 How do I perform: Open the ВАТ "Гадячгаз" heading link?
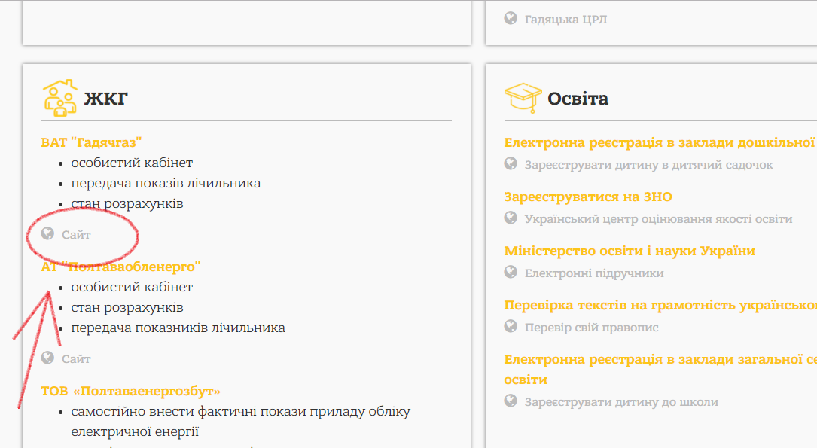click(x=91, y=142)
